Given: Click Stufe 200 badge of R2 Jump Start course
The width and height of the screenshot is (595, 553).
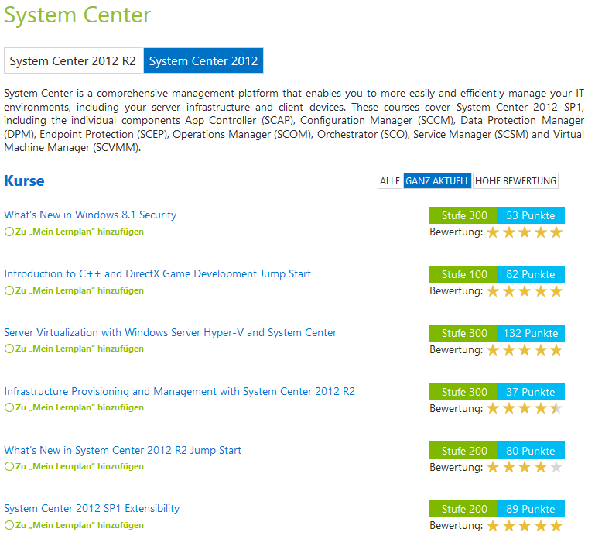Looking at the screenshot, I should point(463,450).
